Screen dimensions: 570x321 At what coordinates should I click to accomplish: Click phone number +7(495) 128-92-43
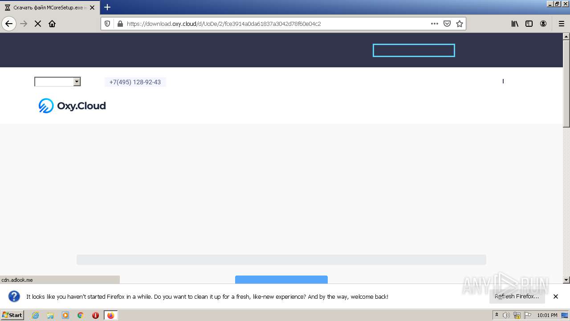click(135, 82)
